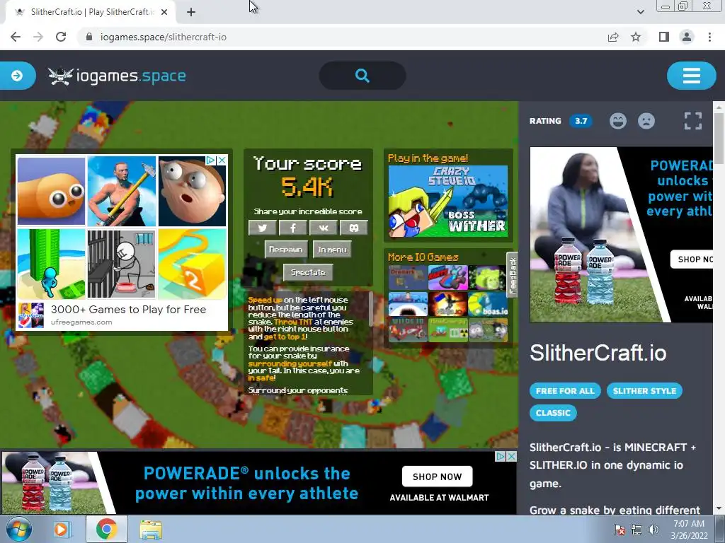Click the browser back arrow
Viewport: 725px width, 543px height.
(16, 37)
